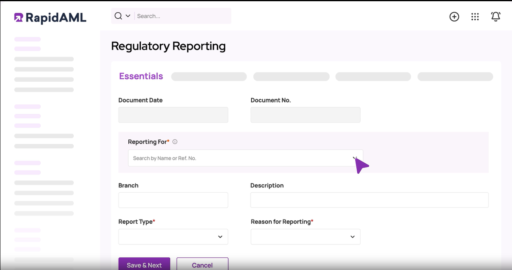
Task: Click the Document Date field
Action: pyautogui.click(x=173, y=115)
